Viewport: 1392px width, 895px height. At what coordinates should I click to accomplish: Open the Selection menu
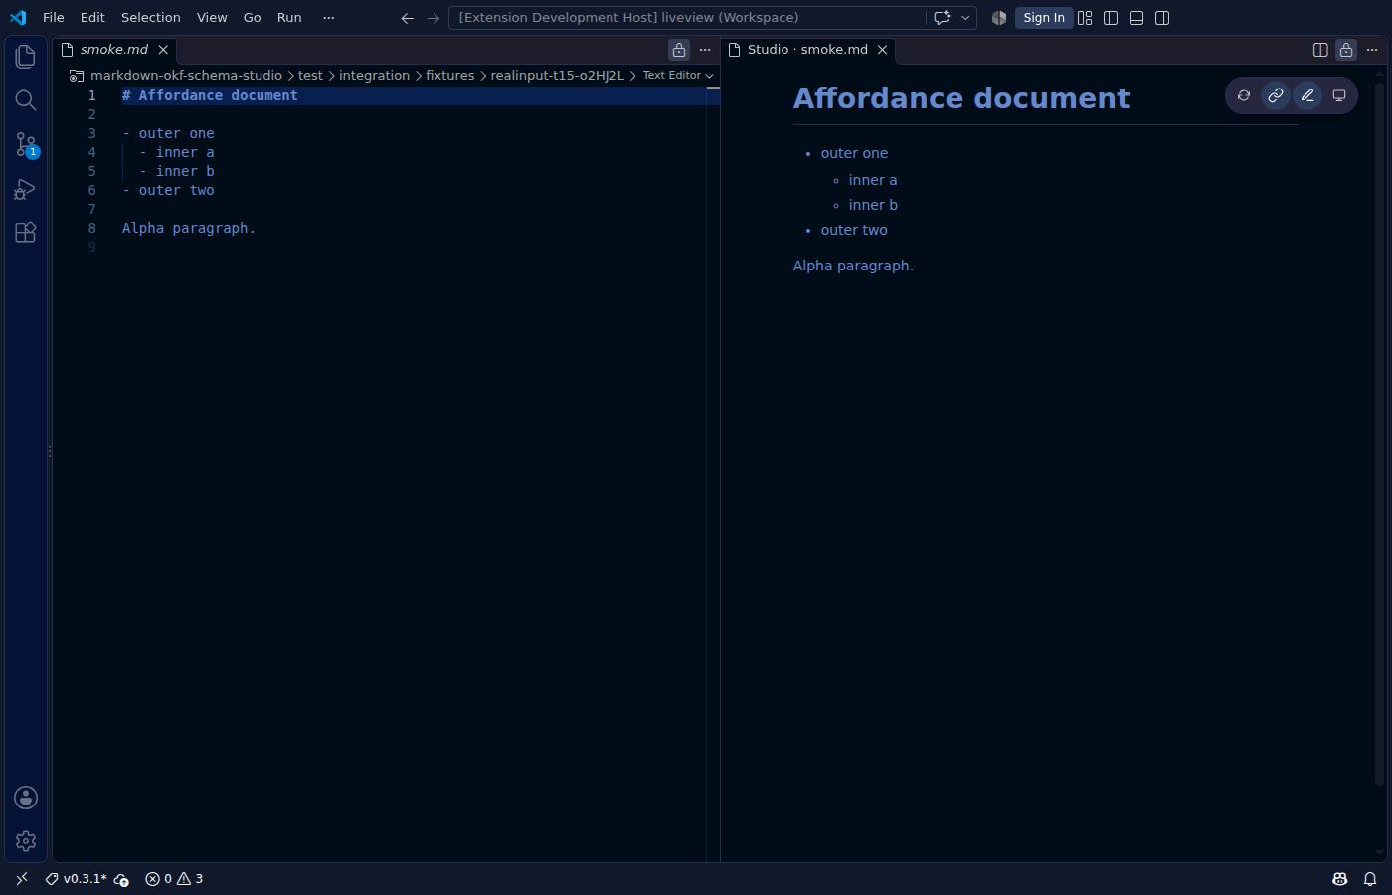click(x=151, y=18)
